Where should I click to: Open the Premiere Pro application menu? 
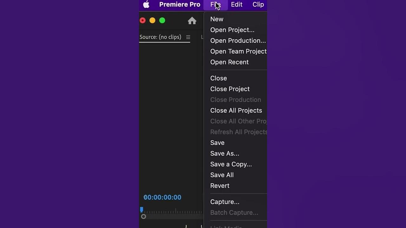(180, 4)
